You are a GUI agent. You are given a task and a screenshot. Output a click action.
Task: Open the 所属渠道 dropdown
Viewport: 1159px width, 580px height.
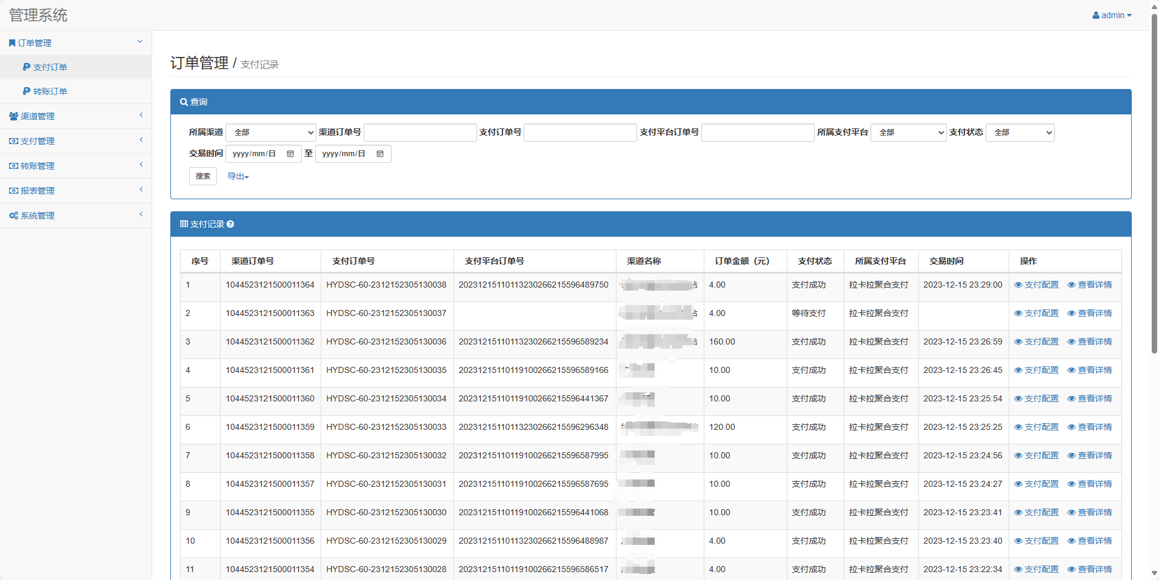coord(271,133)
